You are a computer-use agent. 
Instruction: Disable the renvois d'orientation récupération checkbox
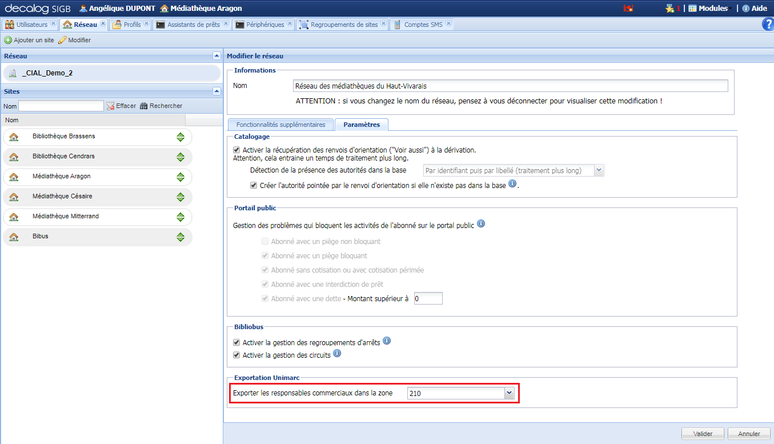(236, 150)
